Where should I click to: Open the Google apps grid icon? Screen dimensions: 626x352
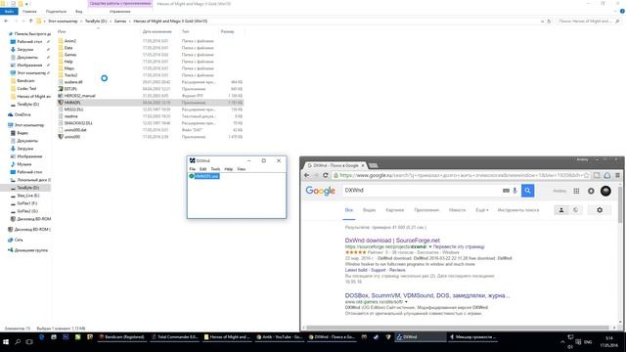coord(576,192)
